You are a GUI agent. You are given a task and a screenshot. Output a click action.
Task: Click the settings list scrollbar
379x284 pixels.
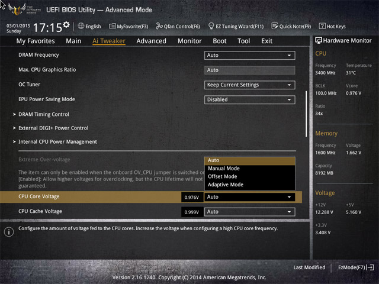[x=306, y=114]
